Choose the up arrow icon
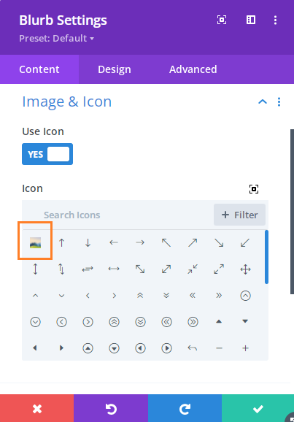The image size is (294, 422). [x=61, y=242]
